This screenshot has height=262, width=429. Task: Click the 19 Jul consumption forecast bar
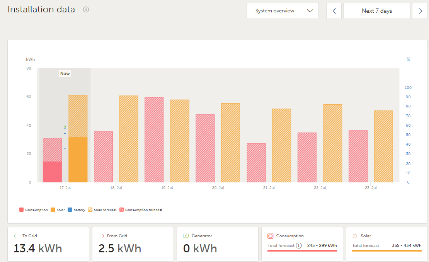[x=154, y=140]
